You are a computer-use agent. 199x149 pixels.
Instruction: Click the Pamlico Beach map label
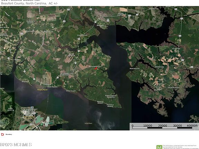(110, 106)
